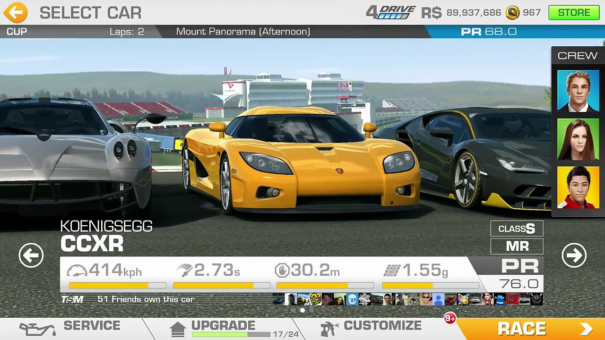Screen dimensions: 605x340
Task: Tap the Laps: 2 label
Action: click(x=127, y=32)
